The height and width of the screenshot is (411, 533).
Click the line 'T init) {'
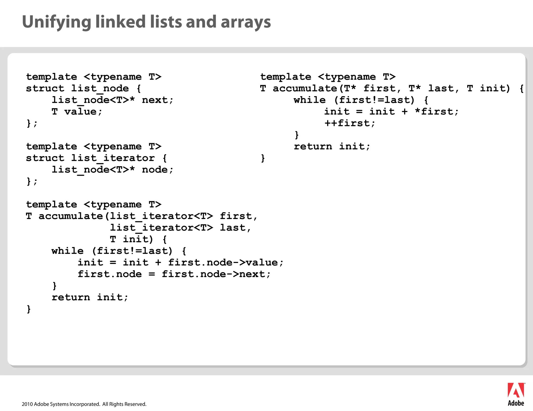pyautogui.click(x=138, y=239)
